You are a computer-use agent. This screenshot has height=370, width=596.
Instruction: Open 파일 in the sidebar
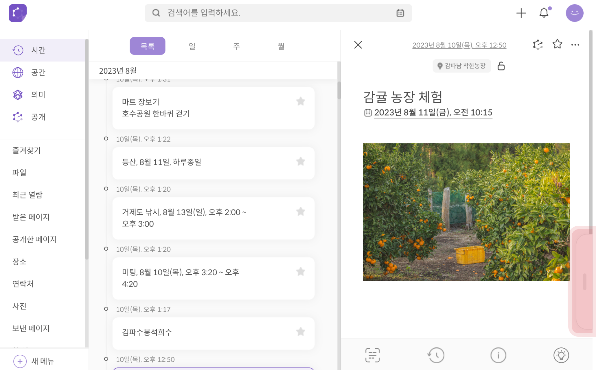[x=19, y=173]
